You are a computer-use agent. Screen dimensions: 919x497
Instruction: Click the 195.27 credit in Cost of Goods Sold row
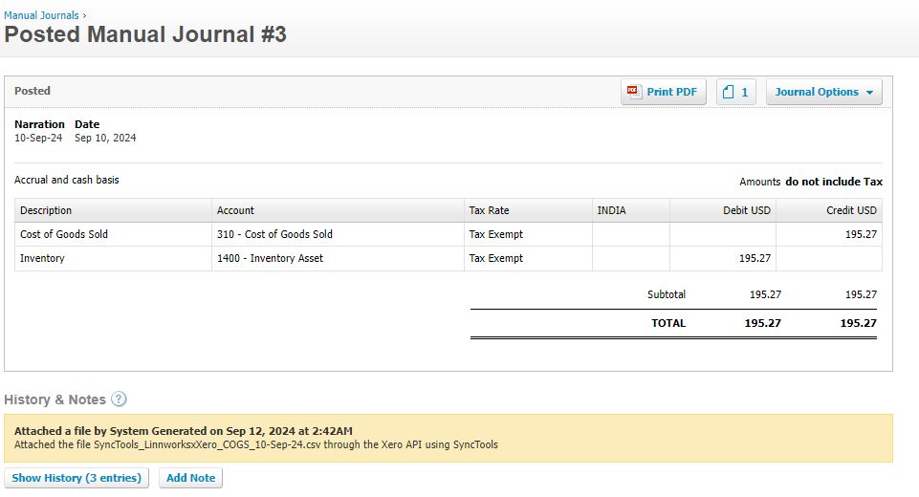[x=829, y=234]
